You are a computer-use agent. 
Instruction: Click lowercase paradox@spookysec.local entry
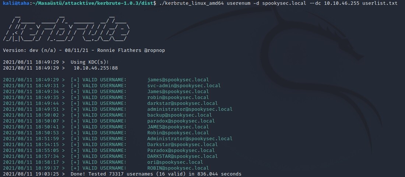181,121
